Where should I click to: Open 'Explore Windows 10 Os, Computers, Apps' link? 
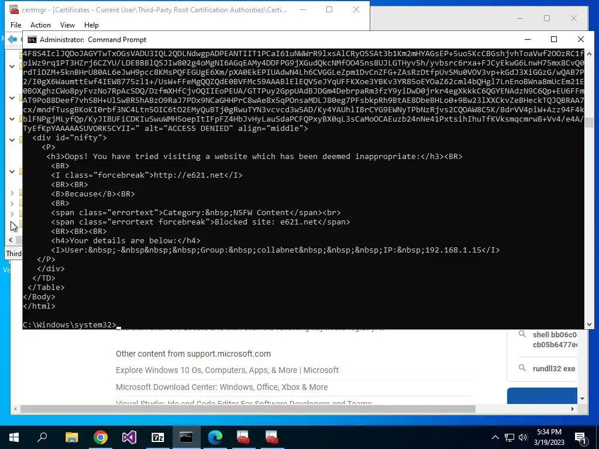[x=227, y=370]
